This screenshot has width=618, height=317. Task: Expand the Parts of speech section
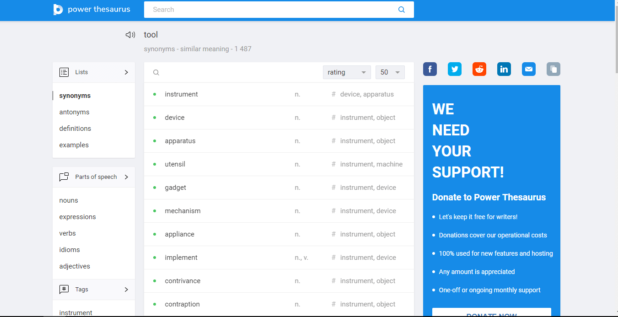pos(126,177)
